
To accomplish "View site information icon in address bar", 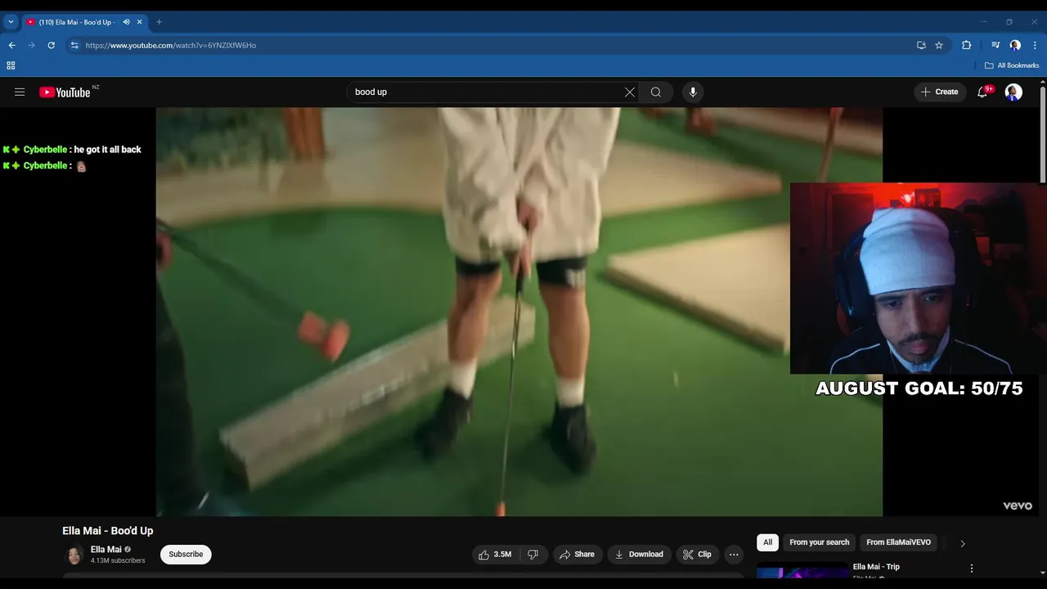I will [x=74, y=46].
